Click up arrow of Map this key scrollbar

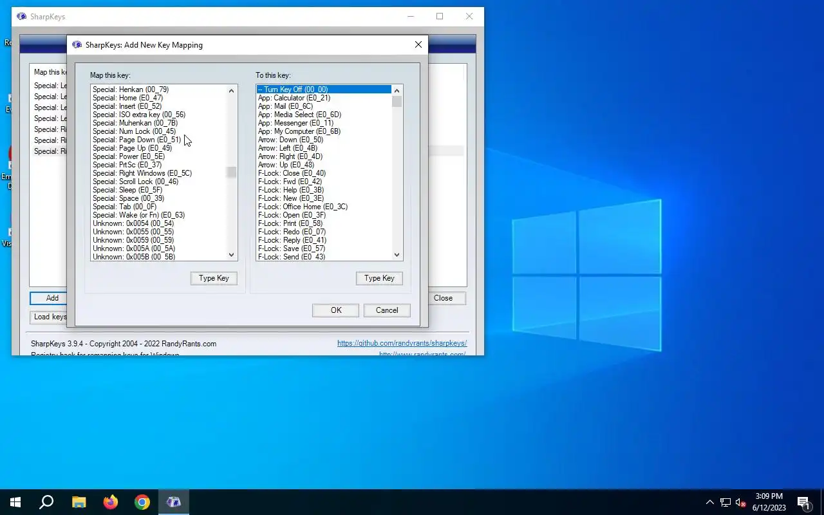[x=232, y=91]
